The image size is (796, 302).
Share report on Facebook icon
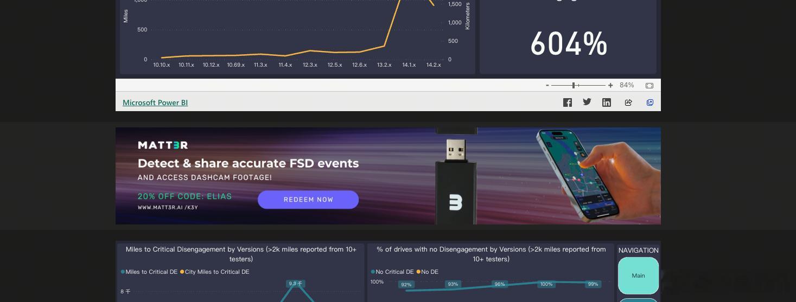coord(568,102)
